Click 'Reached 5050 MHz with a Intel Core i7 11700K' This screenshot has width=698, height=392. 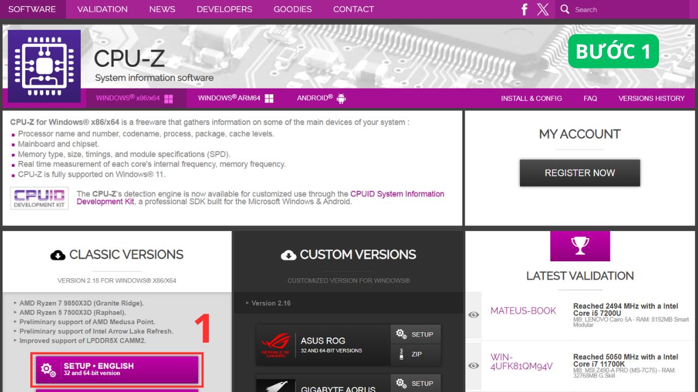click(625, 361)
